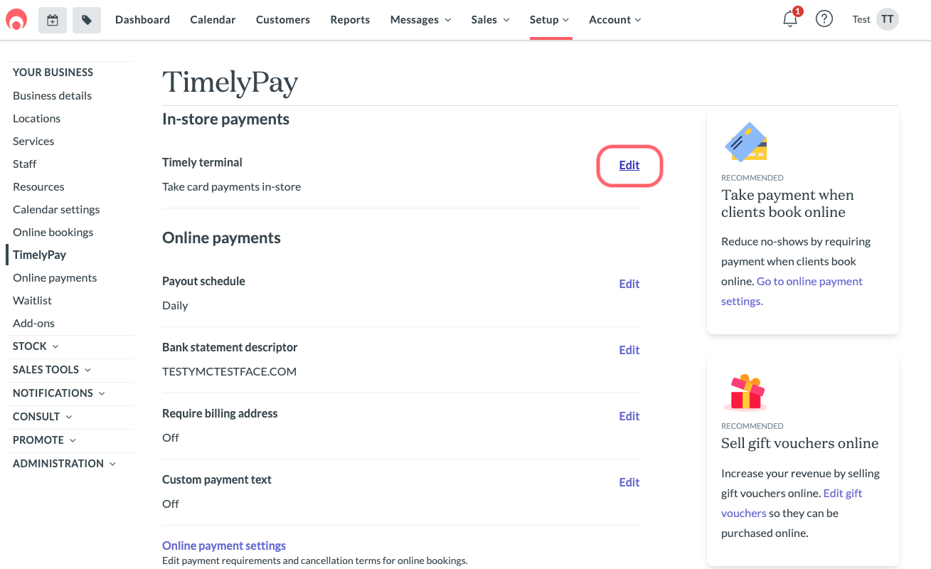The image size is (931, 569).
Task: Click the 'Sell gift vouchers online' heading
Action: (799, 443)
